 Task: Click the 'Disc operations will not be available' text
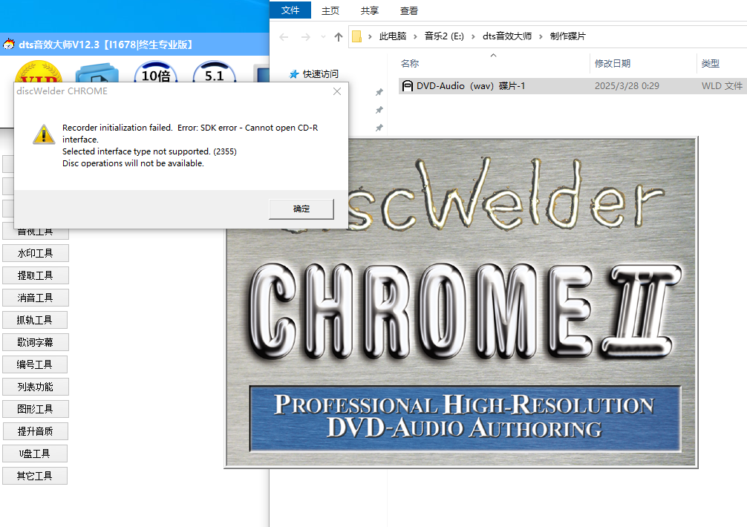(133, 163)
